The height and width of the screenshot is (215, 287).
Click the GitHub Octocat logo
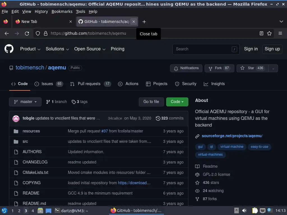pos(9,49)
